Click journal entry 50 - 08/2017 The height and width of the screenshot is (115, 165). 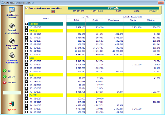point(35,81)
